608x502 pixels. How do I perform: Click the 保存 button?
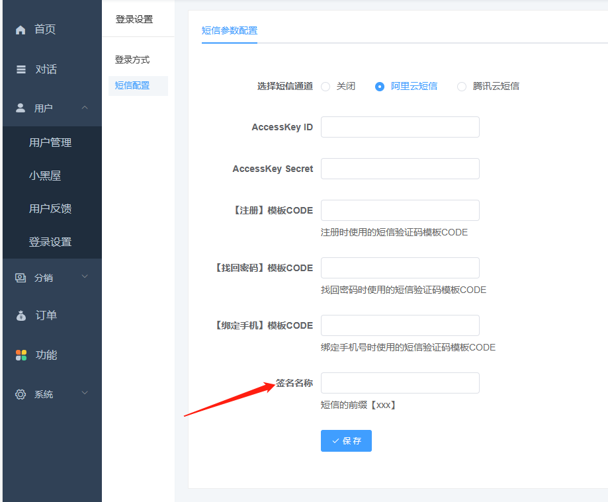point(346,440)
